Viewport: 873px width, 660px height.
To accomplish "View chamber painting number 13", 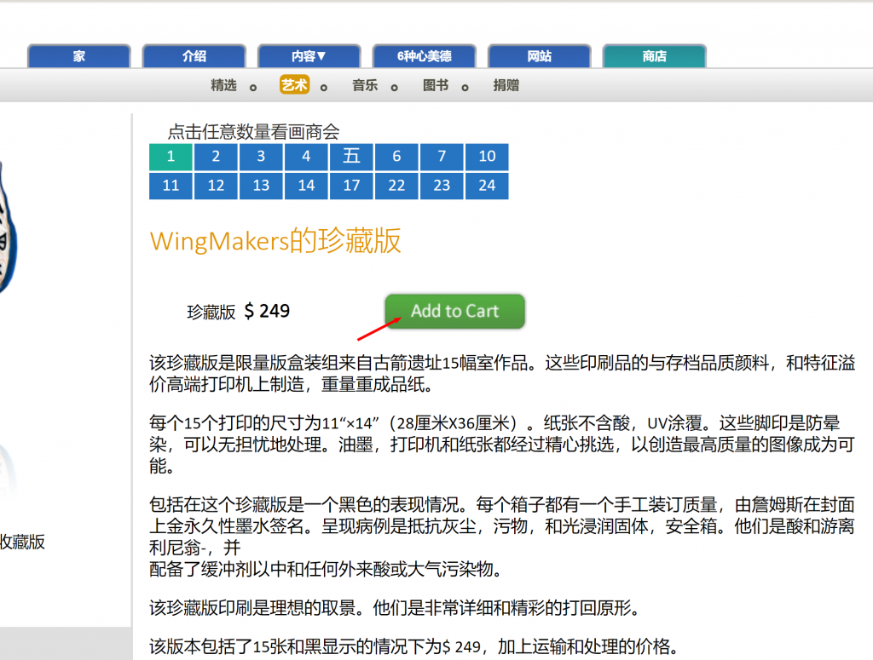I will (x=261, y=186).
